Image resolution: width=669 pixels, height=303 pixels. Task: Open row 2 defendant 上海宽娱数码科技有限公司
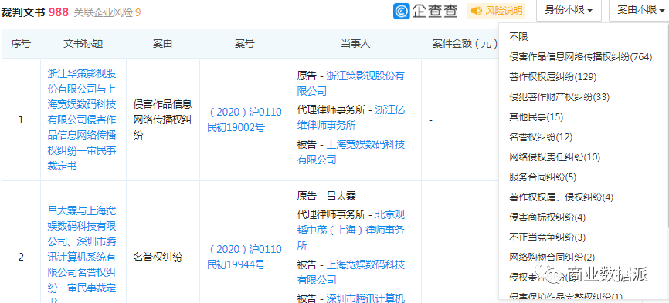point(351,272)
